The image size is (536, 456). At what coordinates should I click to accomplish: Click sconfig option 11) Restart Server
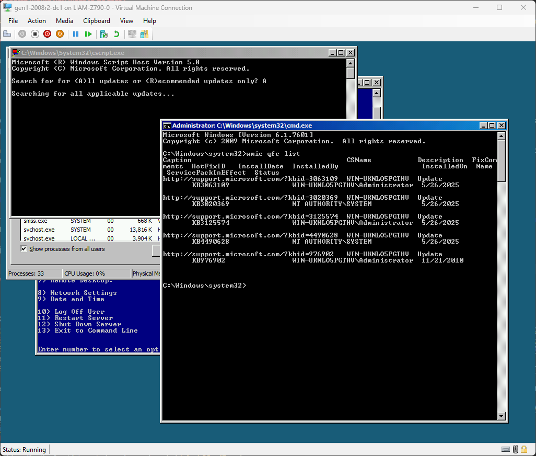(75, 318)
